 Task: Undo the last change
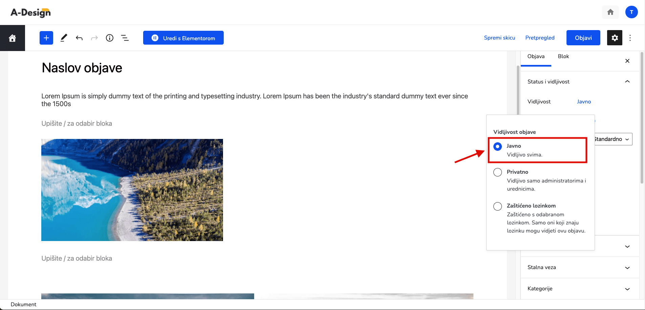[x=79, y=38]
